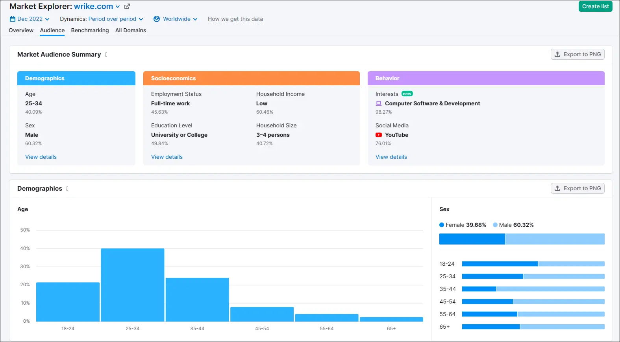Click the Behavior card header
The image size is (620, 342).
click(486, 78)
